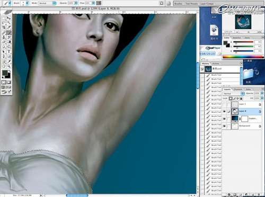Click Jump to ImageReady at toolbox bottom

pos(6,92)
